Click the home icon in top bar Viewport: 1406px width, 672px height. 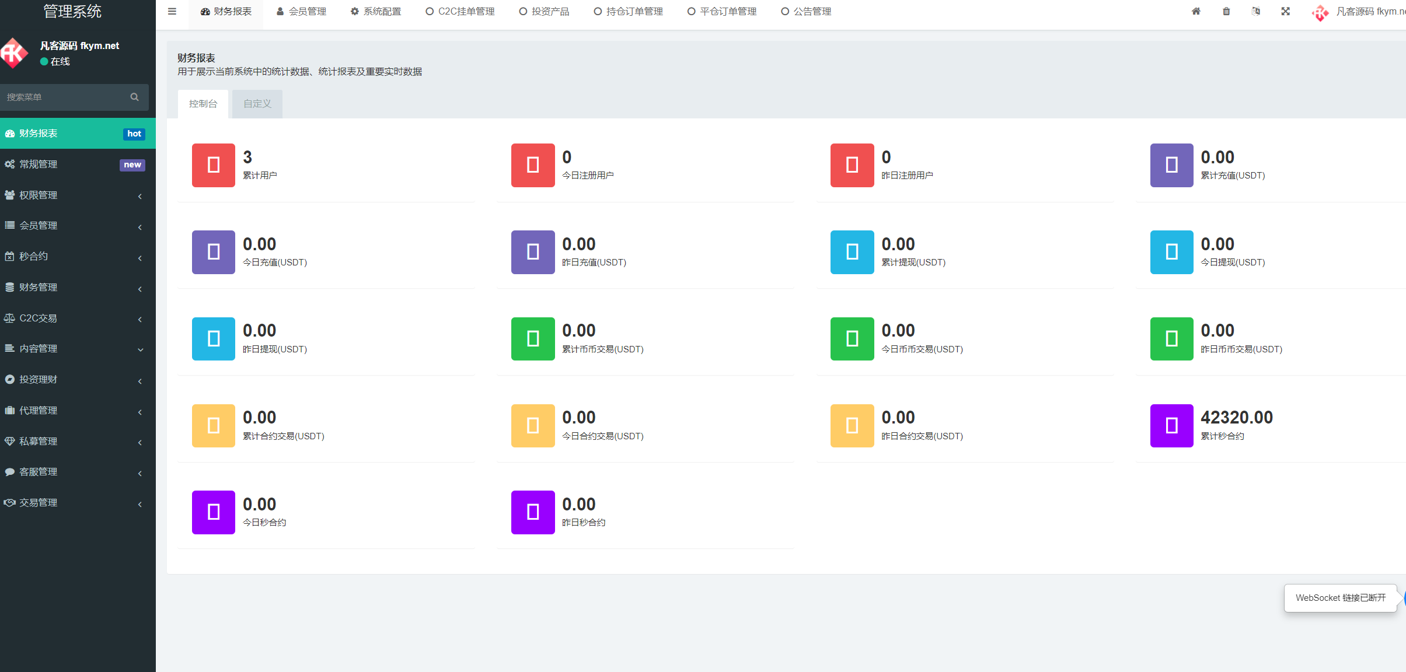[x=1196, y=11]
